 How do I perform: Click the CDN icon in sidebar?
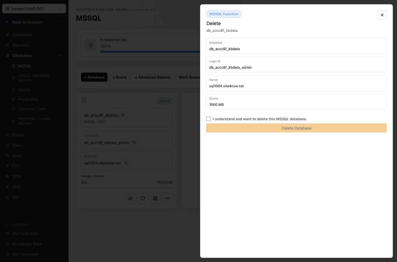[x=7, y=177]
